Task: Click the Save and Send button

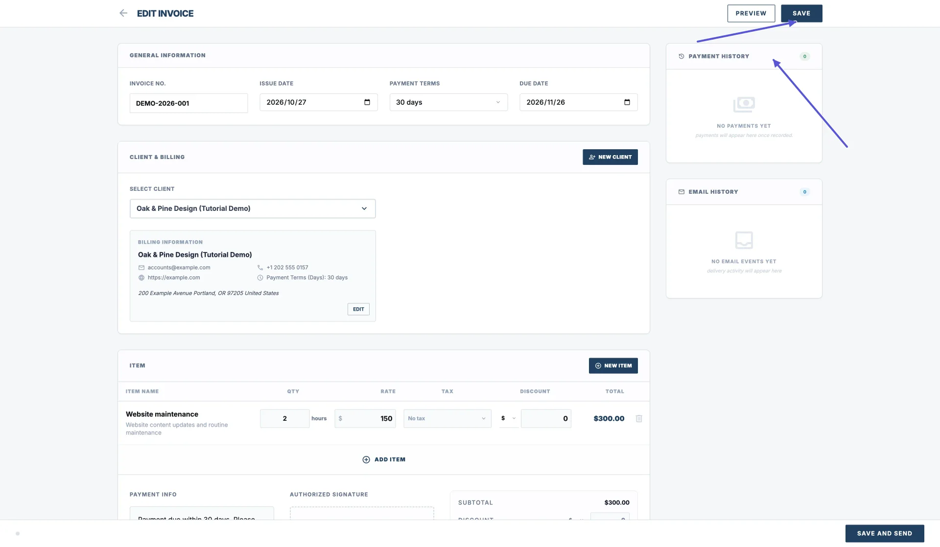Action: click(x=885, y=533)
